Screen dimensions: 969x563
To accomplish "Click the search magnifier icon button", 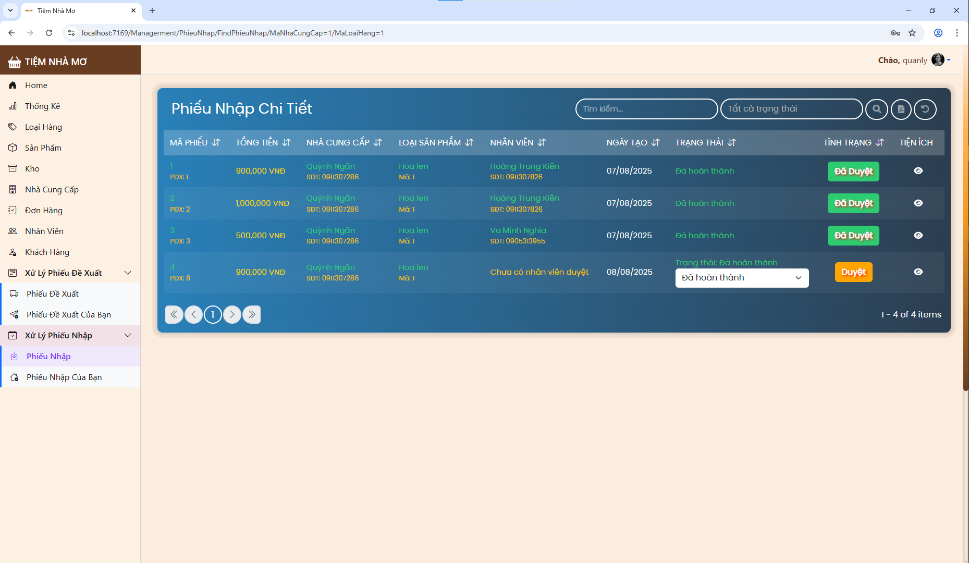I will tap(877, 109).
